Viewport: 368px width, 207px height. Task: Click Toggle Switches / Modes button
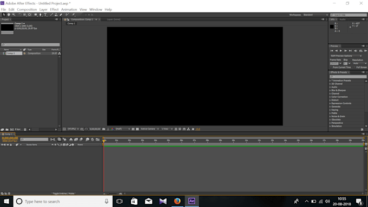pos(63,193)
